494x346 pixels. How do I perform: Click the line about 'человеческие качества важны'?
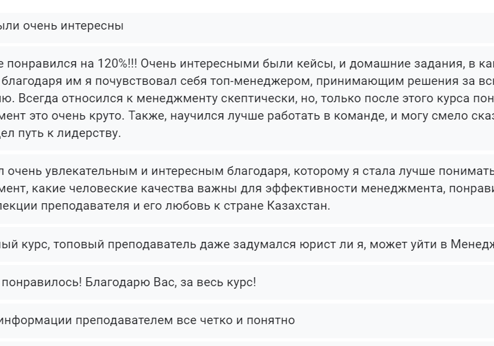247,188
